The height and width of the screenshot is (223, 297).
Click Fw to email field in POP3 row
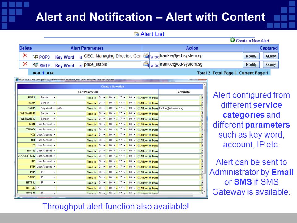(x=200, y=56)
